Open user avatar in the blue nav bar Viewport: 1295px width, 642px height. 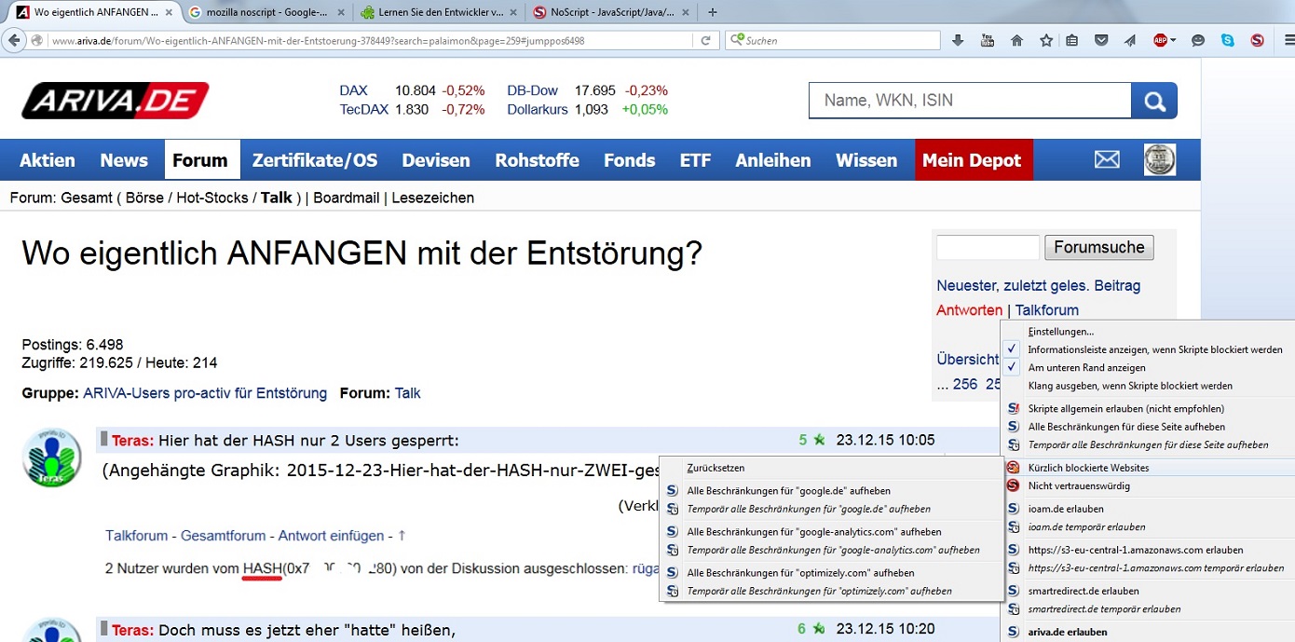pyautogui.click(x=1160, y=160)
